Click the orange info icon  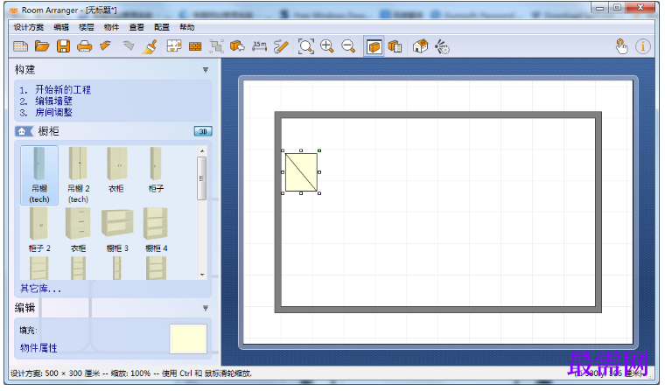click(643, 45)
